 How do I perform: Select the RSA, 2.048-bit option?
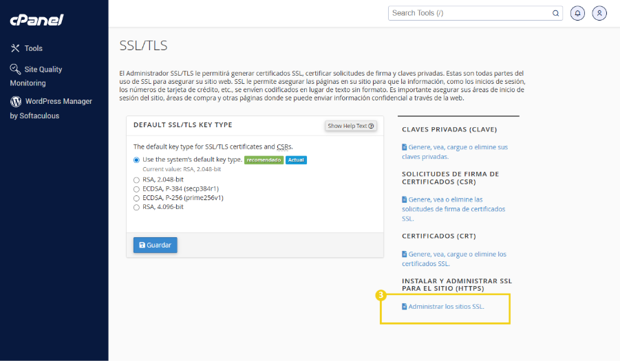pos(136,179)
